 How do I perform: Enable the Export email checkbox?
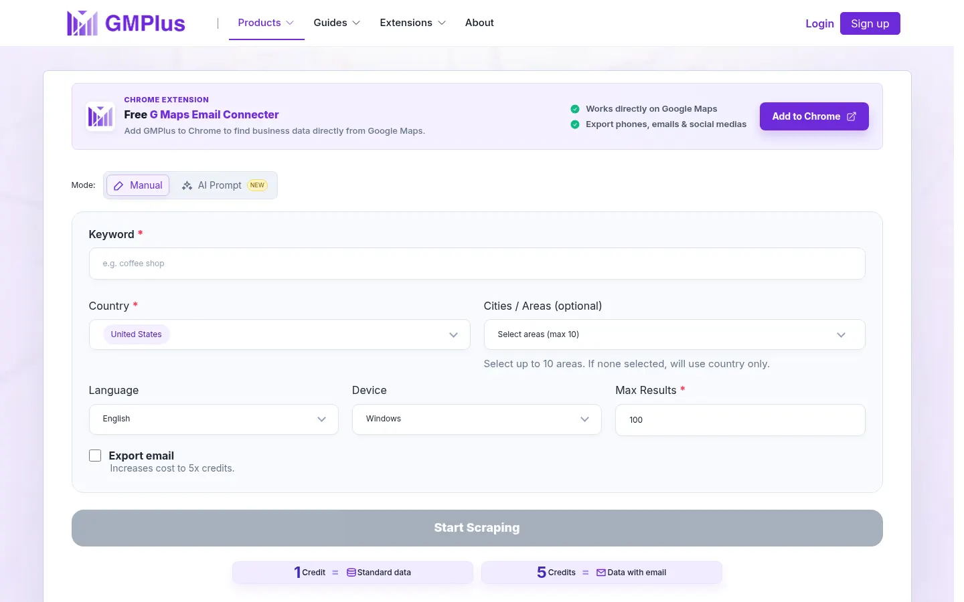tap(95, 456)
